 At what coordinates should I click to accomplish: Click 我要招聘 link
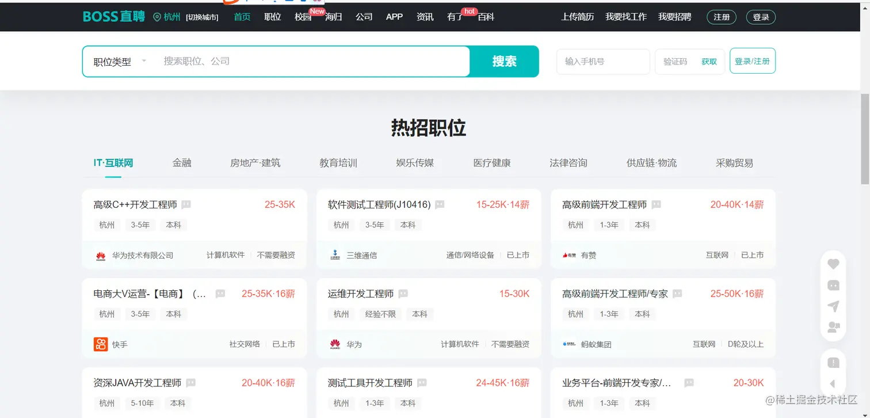point(675,17)
